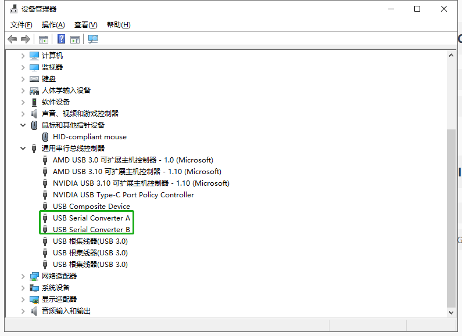The height and width of the screenshot is (336, 462).
Task: Select HID-compliant mouse device
Action: pyautogui.click(x=89, y=137)
